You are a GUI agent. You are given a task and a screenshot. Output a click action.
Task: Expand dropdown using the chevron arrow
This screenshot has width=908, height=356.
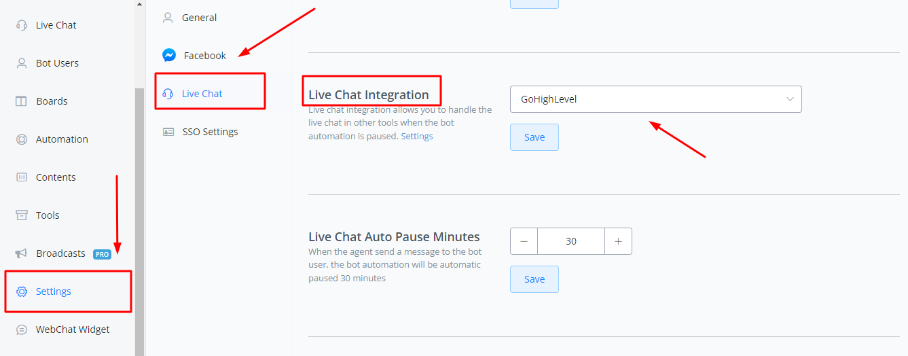pos(790,99)
